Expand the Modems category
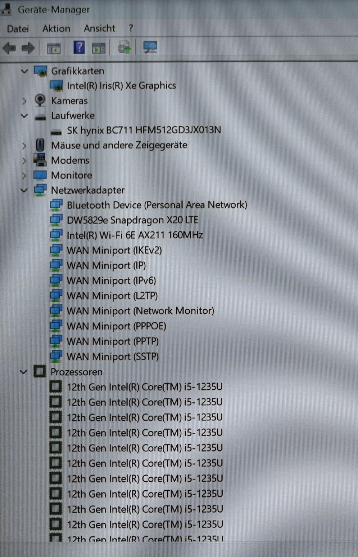Image resolution: width=358 pixels, height=557 pixels. pos(24,160)
